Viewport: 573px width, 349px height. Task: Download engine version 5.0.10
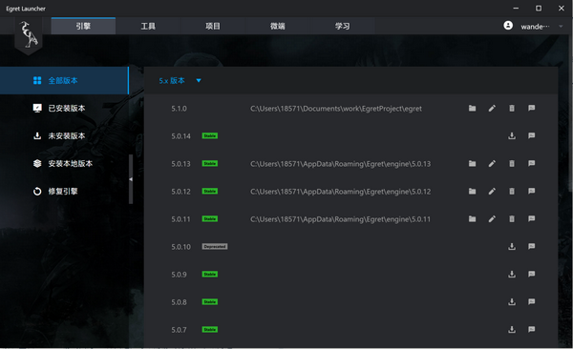pyautogui.click(x=512, y=246)
